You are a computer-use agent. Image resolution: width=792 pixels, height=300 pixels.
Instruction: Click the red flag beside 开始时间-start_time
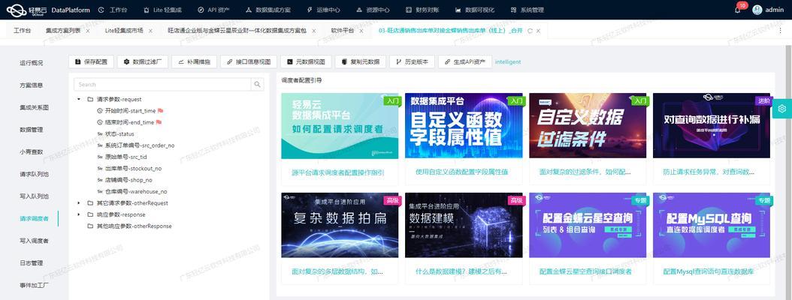click(x=160, y=110)
